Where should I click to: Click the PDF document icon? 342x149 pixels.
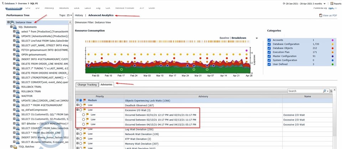coord(320,15)
